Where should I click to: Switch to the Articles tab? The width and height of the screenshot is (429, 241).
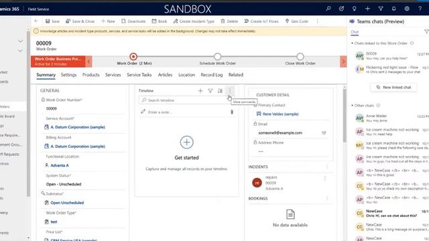[165, 75]
